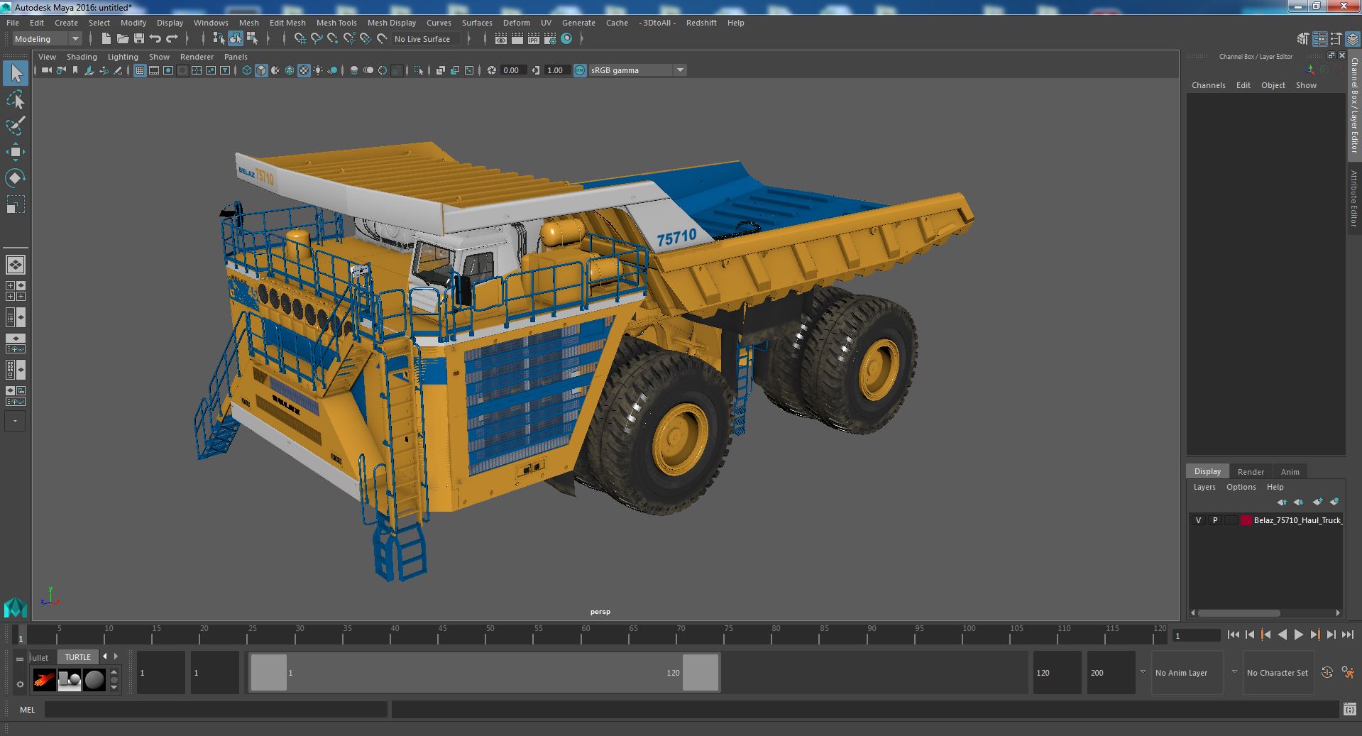Select the TURTLE shelf tab
1362x736 pixels.
point(78,657)
